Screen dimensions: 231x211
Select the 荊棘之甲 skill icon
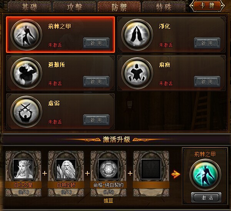click(x=26, y=35)
